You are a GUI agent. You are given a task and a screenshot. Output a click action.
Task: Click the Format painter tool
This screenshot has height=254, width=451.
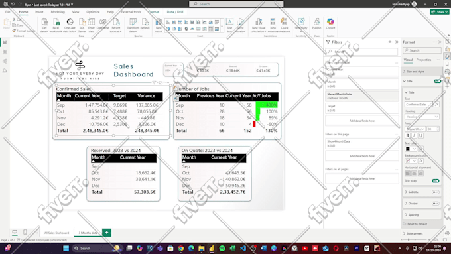24,31
